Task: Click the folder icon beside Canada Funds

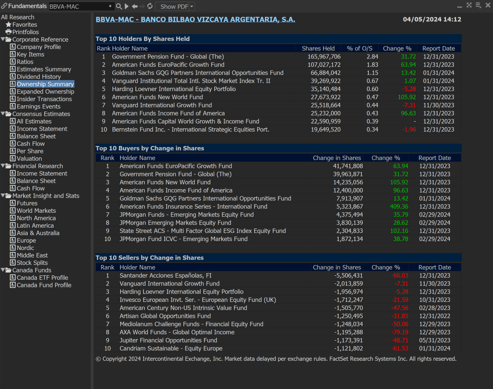Action: [x=9, y=270]
